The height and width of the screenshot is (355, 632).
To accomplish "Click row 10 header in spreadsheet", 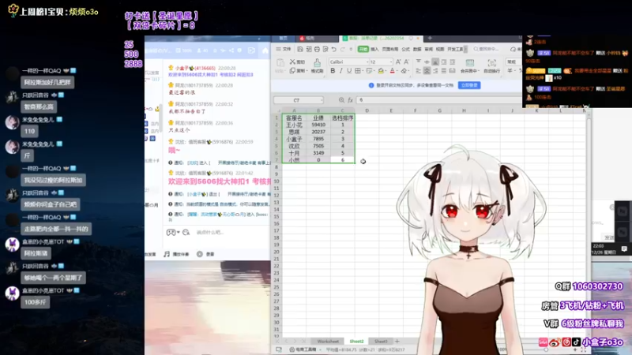I will click(x=276, y=181).
